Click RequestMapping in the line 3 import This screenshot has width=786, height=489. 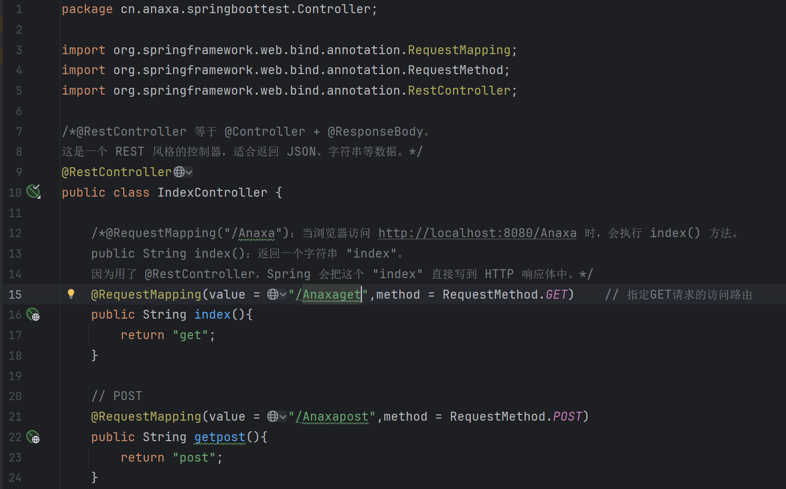459,50
